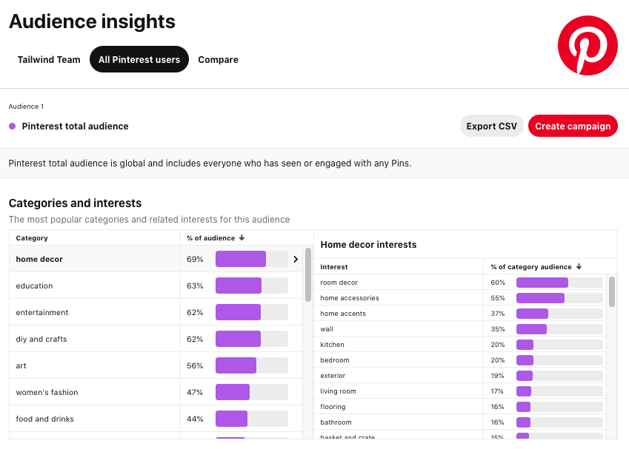
Task: Click the purple audience indicator dot
Action: pyautogui.click(x=13, y=126)
